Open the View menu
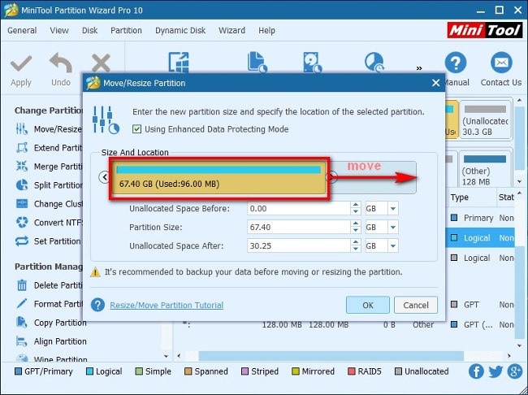The height and width of the screenshot is (395, 528). point(59,30)
